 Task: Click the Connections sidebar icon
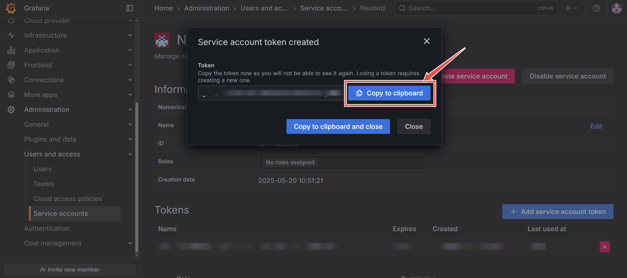click(11, 79)
